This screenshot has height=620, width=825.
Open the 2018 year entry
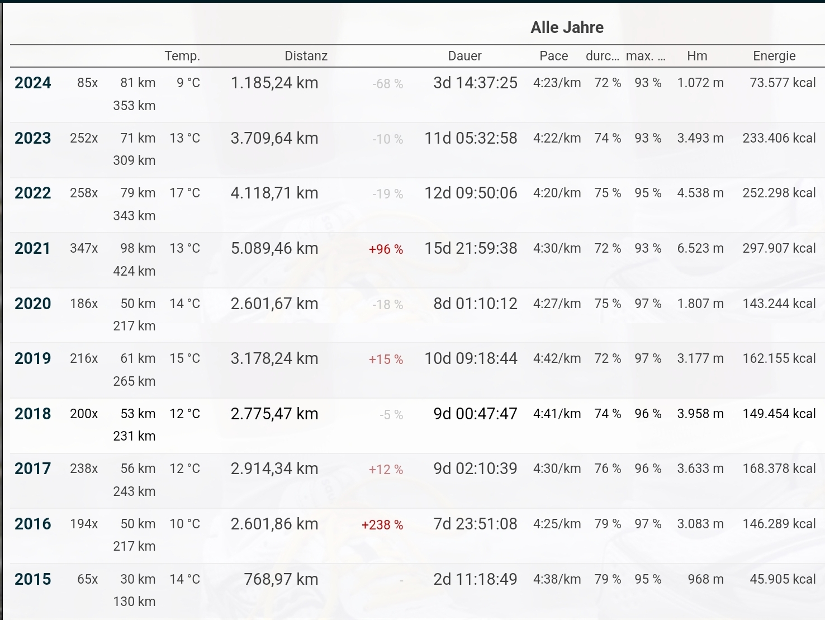point(33,414)
